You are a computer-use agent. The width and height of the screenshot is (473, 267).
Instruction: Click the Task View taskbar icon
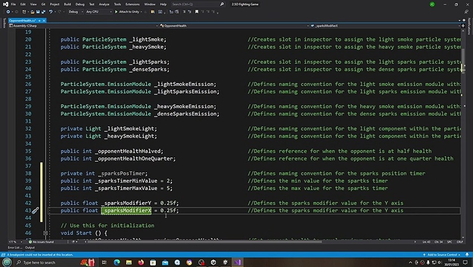pyautogui.click(x=104, y=263)
